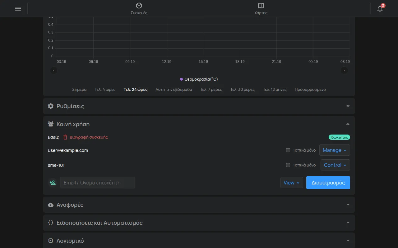This screenshot has width=398, height=248.
Task: Open Συσκευές devices cube icon
Action: pos(139,6)
